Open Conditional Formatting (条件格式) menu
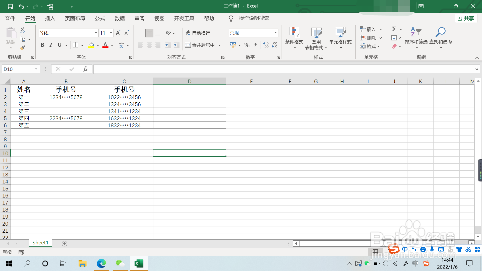Image resolution: width=482 pixels, height=271 pixels. coord(294,38)
